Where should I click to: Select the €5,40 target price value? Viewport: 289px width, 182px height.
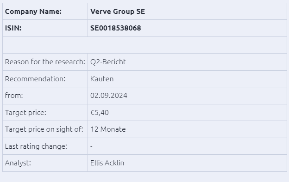(100, 113)
